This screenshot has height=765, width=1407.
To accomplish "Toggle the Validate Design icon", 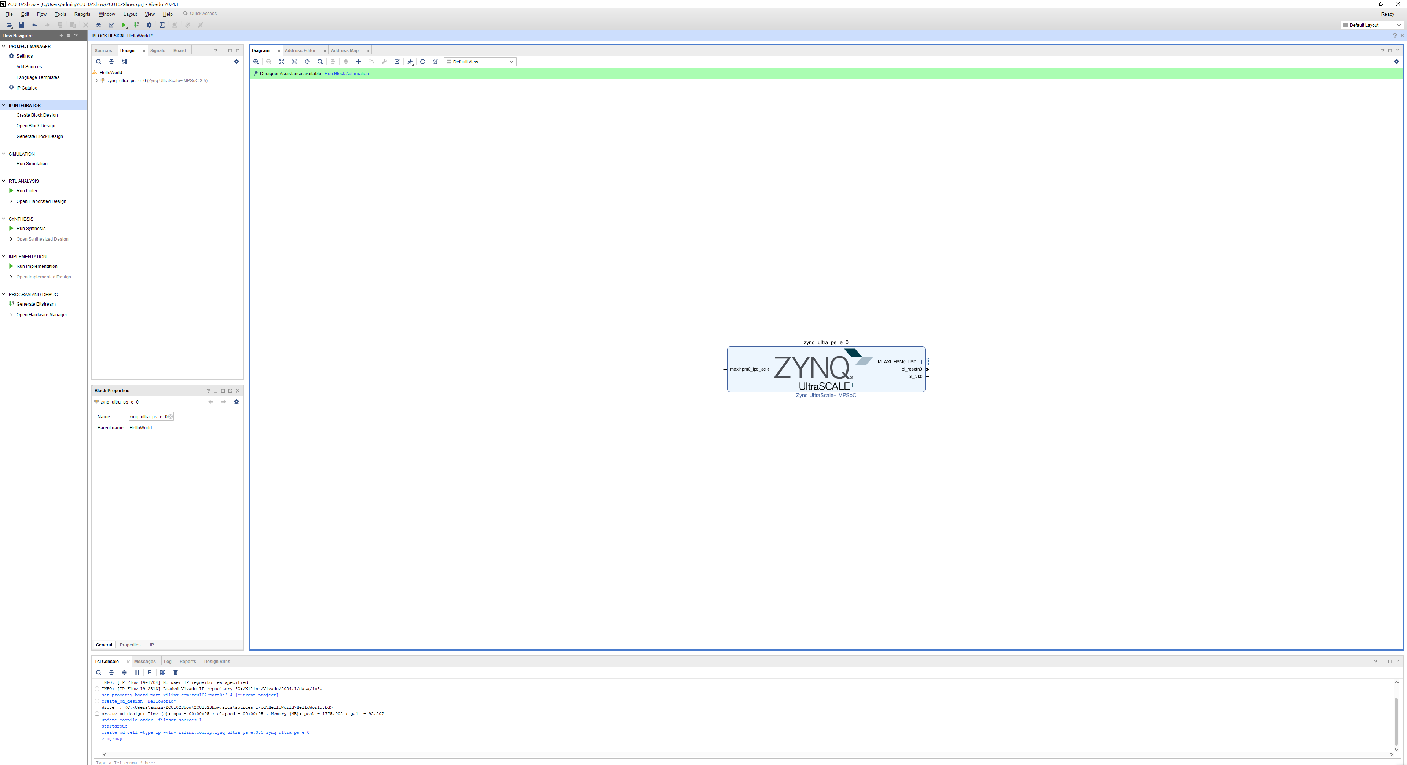I will 397,61.
